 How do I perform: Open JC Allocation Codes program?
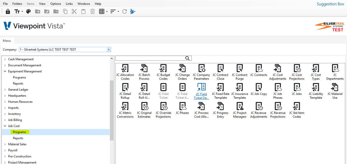point(125,72)
